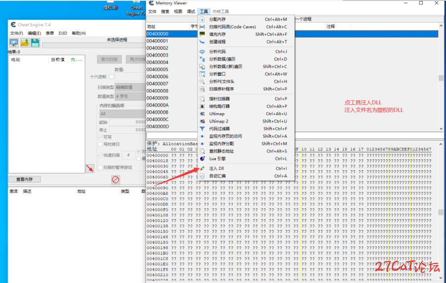Choose the Ultimap menu entry
The image size is (446, 283).
pyautogui.click(x=246, y=114)
